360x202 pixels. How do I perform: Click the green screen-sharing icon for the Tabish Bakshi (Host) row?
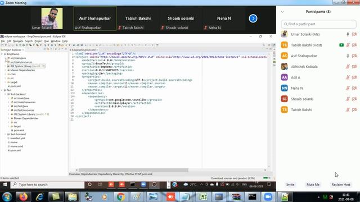pyautogui.click(x=341, y=45)
